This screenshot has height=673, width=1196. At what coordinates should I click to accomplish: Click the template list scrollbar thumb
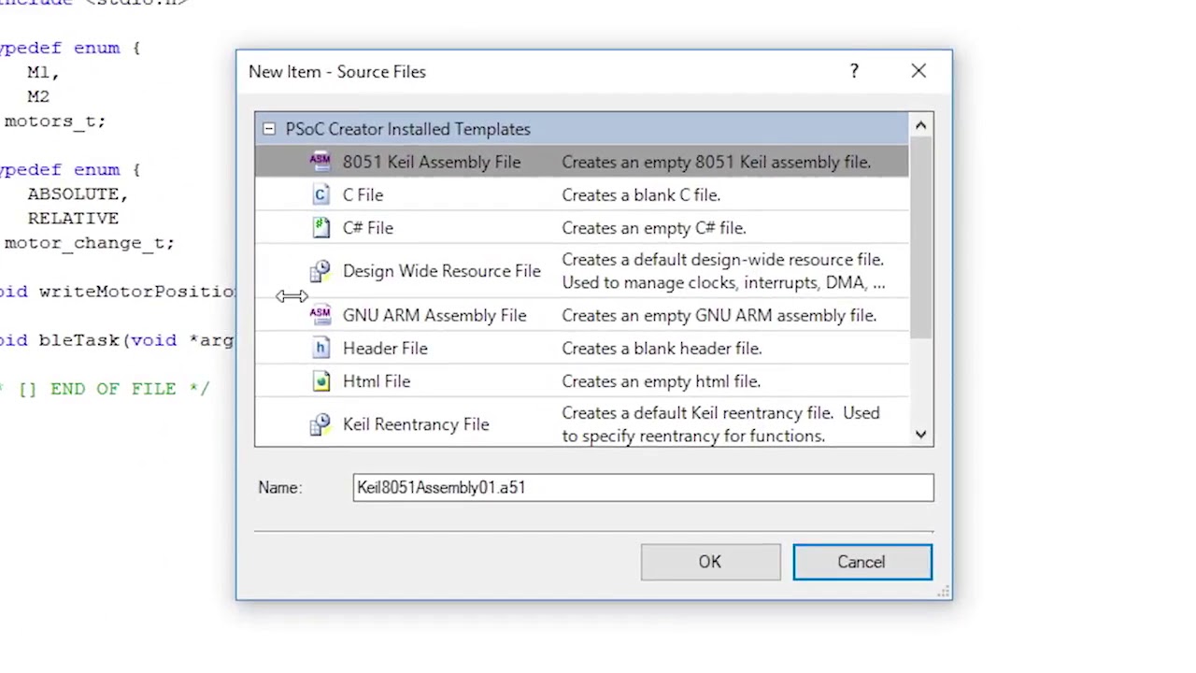point(920,237)
